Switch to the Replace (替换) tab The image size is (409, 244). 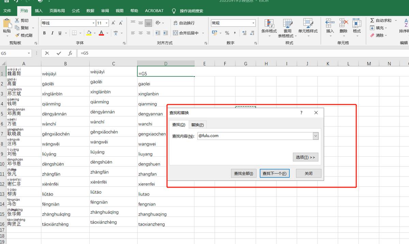[x=197, y=125]
